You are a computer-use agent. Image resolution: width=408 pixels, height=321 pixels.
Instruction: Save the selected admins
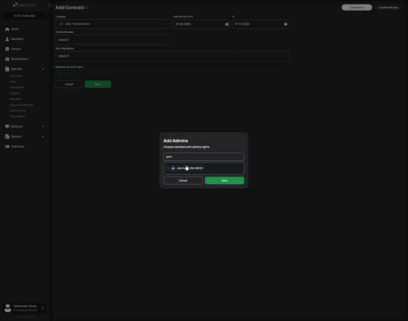224,181
